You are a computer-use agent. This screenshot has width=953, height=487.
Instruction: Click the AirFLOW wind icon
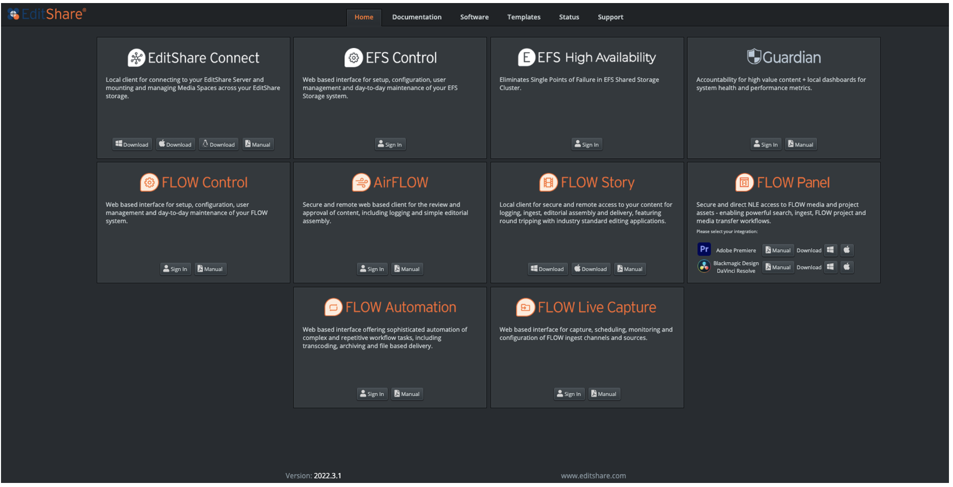pyautogui.click(x=361, y=182)
